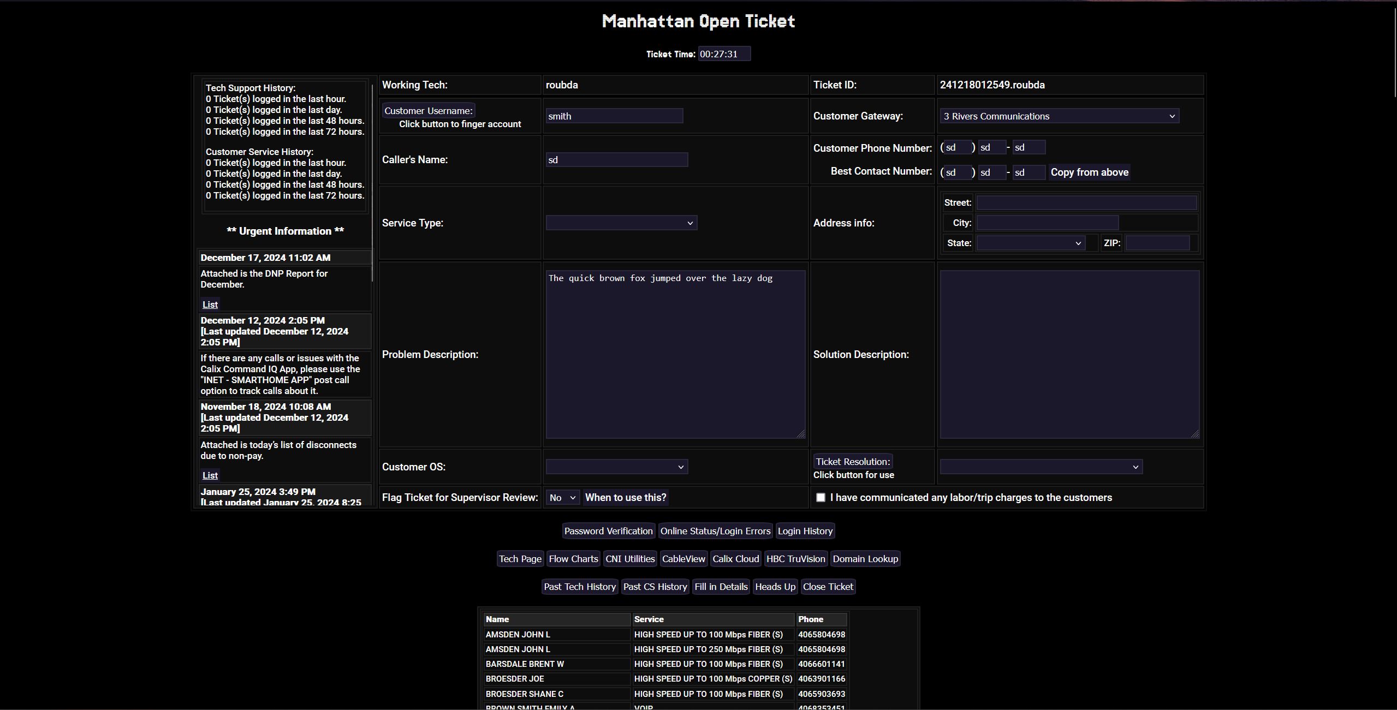1397x710 pixels.
Task: Open Flow Charts
Action: point(573,559)
